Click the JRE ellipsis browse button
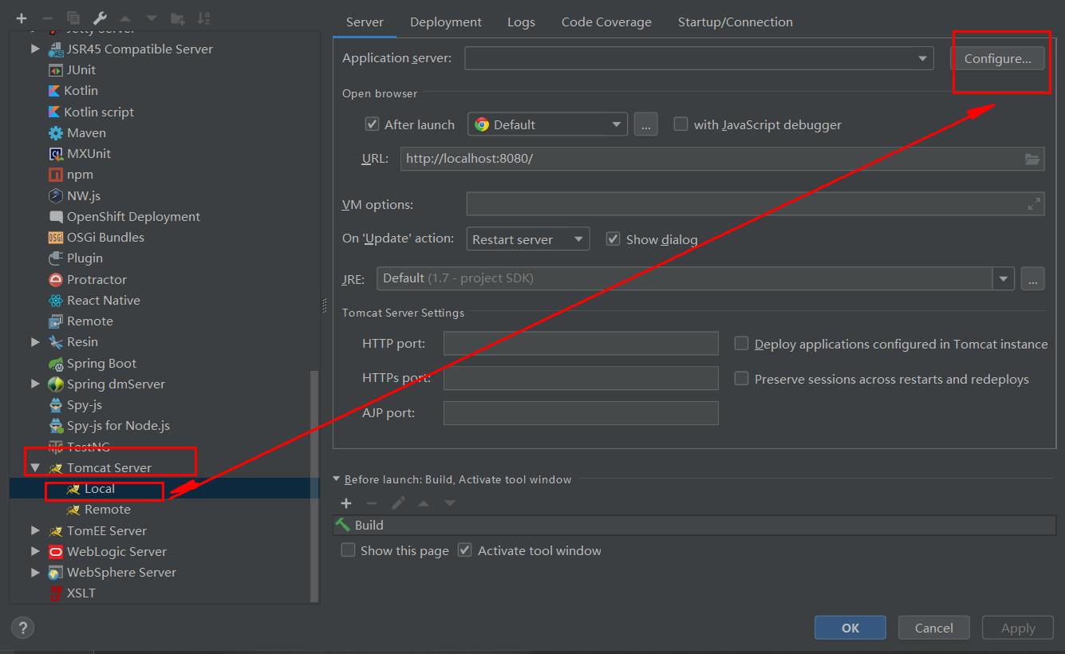The height and width of the screenshot is (654, 1065). point(1032,278)
